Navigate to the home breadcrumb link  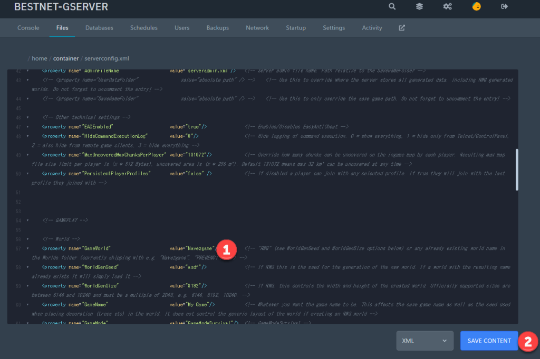39,58
